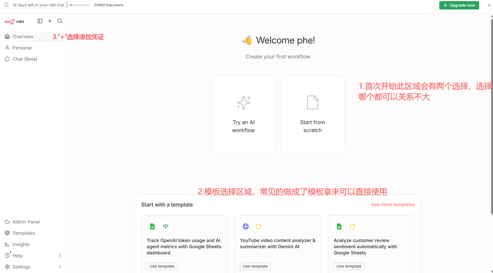Click the Admin Panel cloud icon
493x273 pixels.
pyautogui.click(x=7, y=222)
